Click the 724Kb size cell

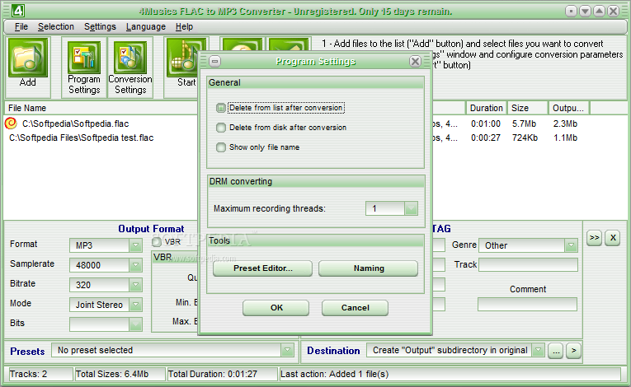[525, 138]
